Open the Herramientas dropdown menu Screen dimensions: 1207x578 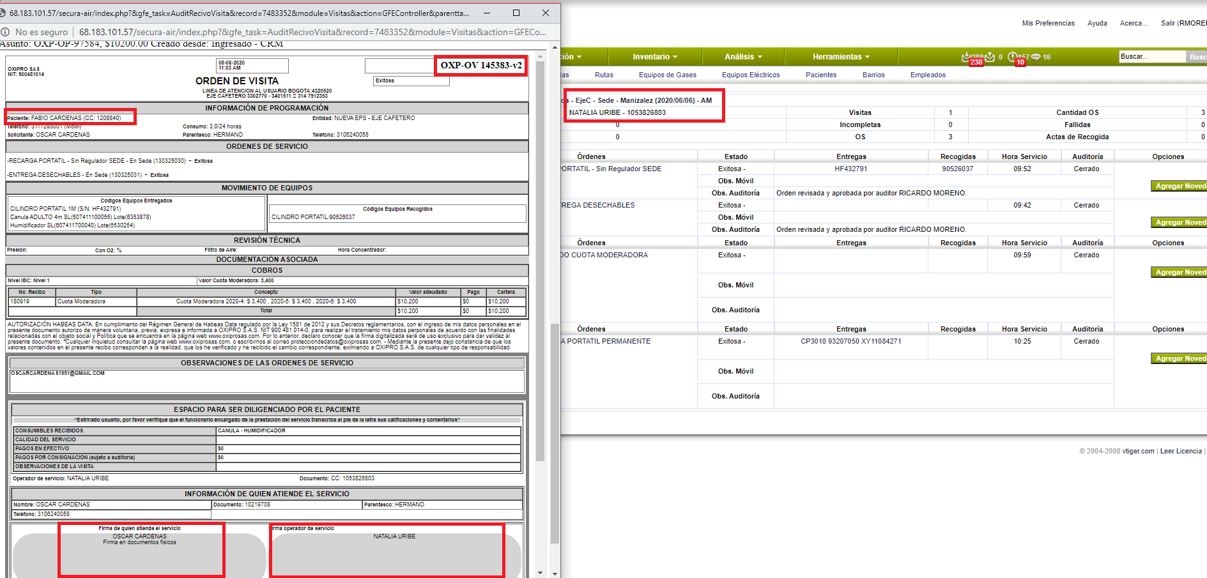(x=841, y=57)
